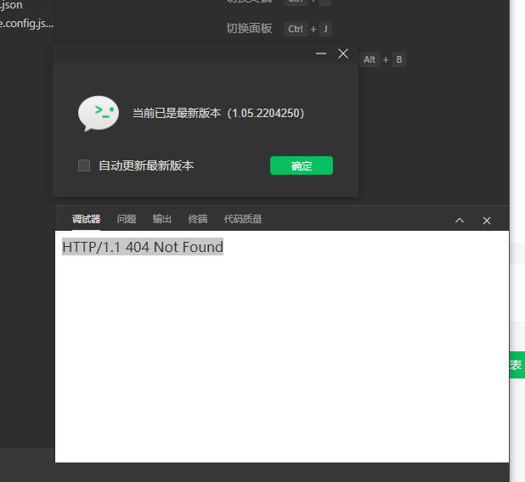Click the 切换面板 shortcut label
The height and width of the screenshot is (482, 525).
[x=249, y=29]
